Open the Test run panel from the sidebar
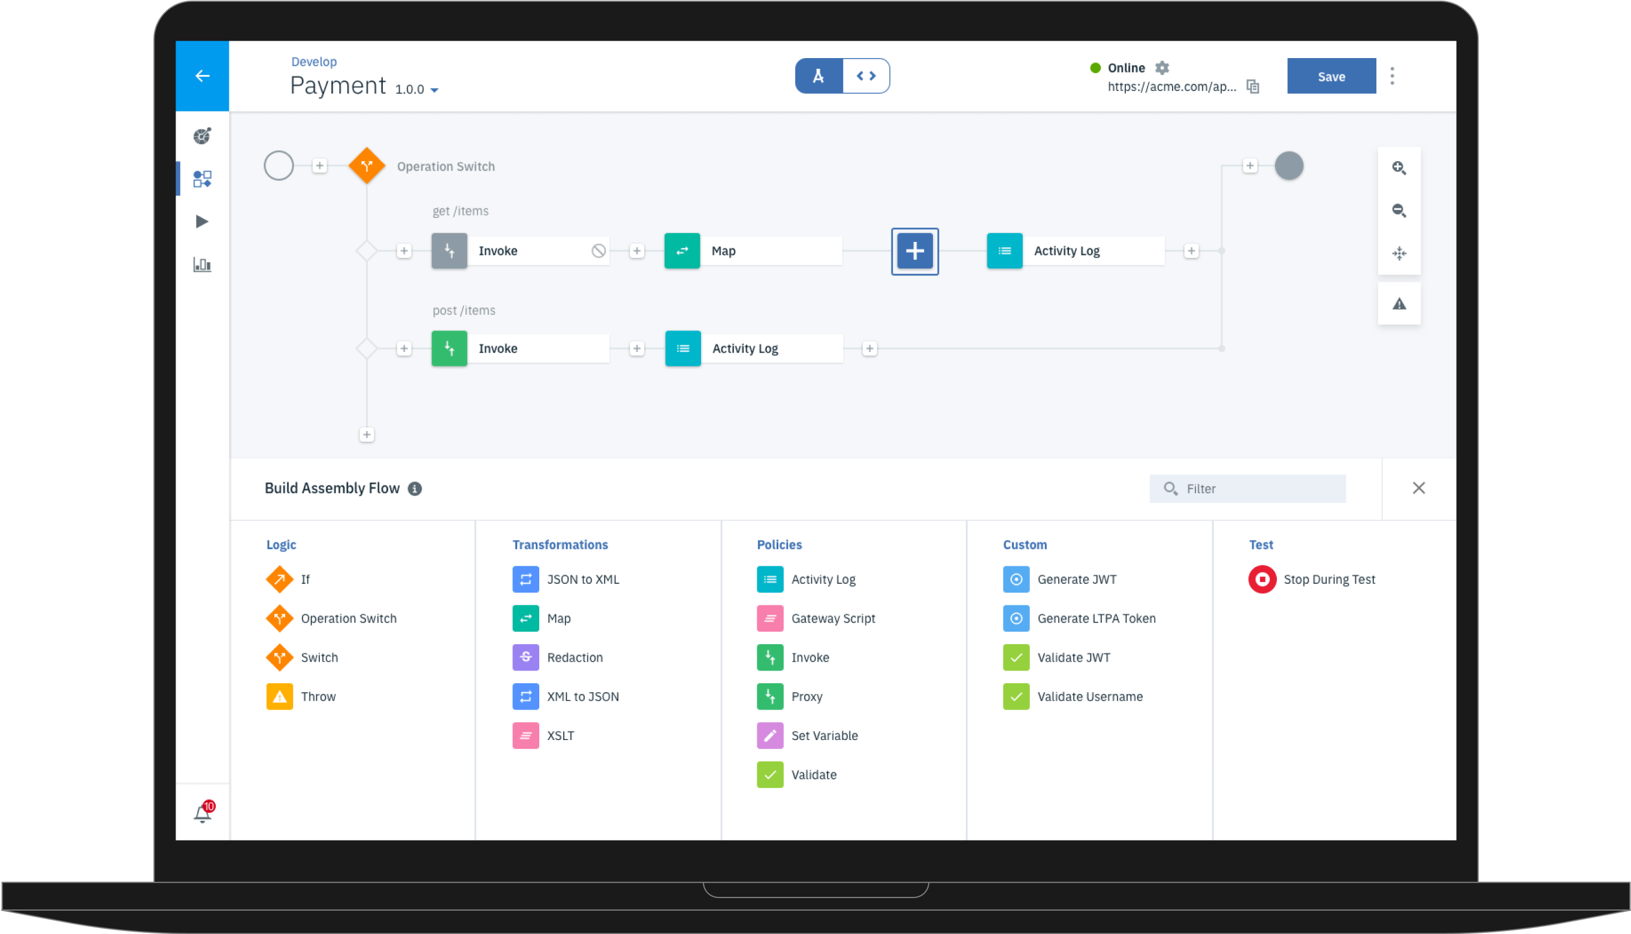Viewport: 1631px width, 934px height. coord(202,221)
